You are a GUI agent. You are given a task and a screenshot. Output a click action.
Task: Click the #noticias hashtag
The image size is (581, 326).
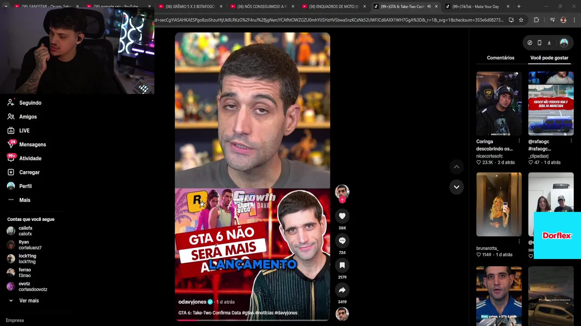coord(264,313)
